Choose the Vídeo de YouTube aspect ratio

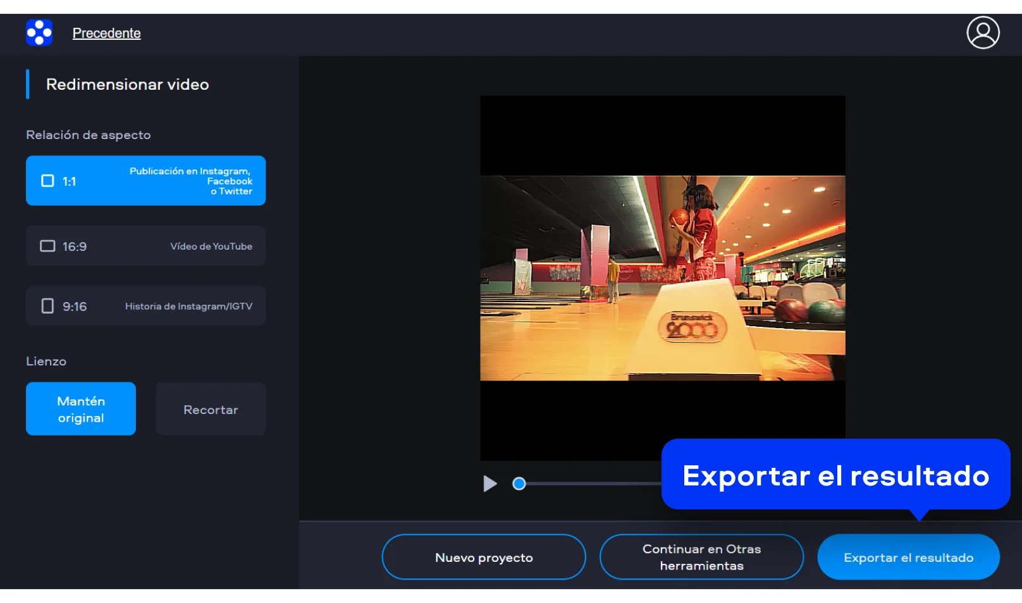211,246
